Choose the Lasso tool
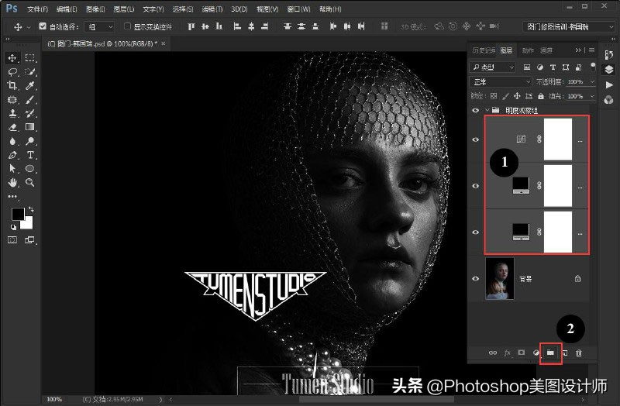The image size is (620, 406). pos(12,71)
